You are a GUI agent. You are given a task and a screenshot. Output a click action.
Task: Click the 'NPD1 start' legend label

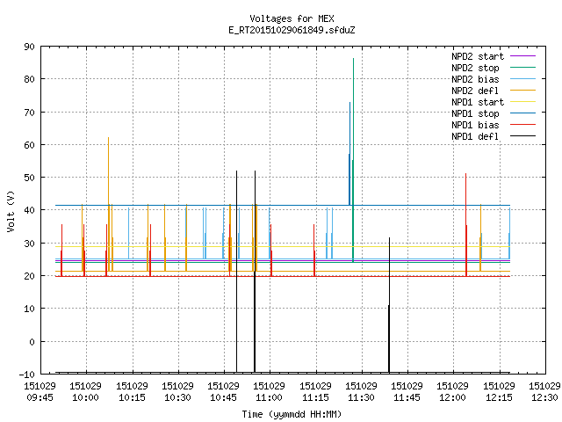(x=478, y=102)
